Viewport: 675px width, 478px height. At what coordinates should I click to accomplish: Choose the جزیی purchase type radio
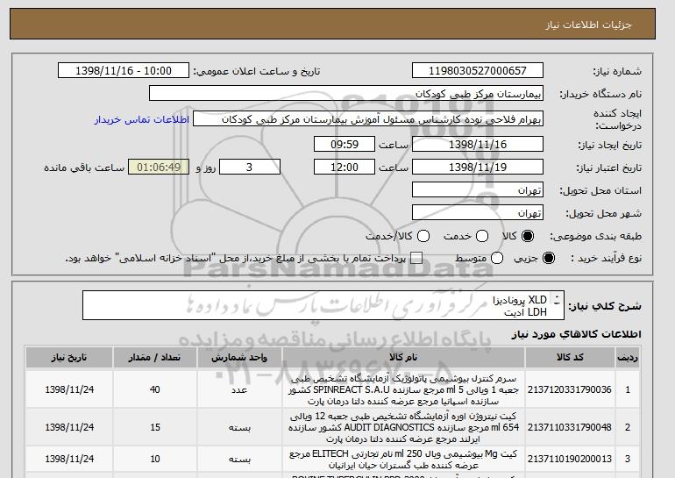(549, 258)
